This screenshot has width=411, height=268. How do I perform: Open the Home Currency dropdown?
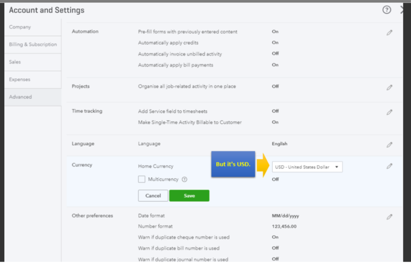307,167
